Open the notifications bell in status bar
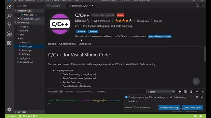This screenshot has width=211, height=118. (201, 116)
